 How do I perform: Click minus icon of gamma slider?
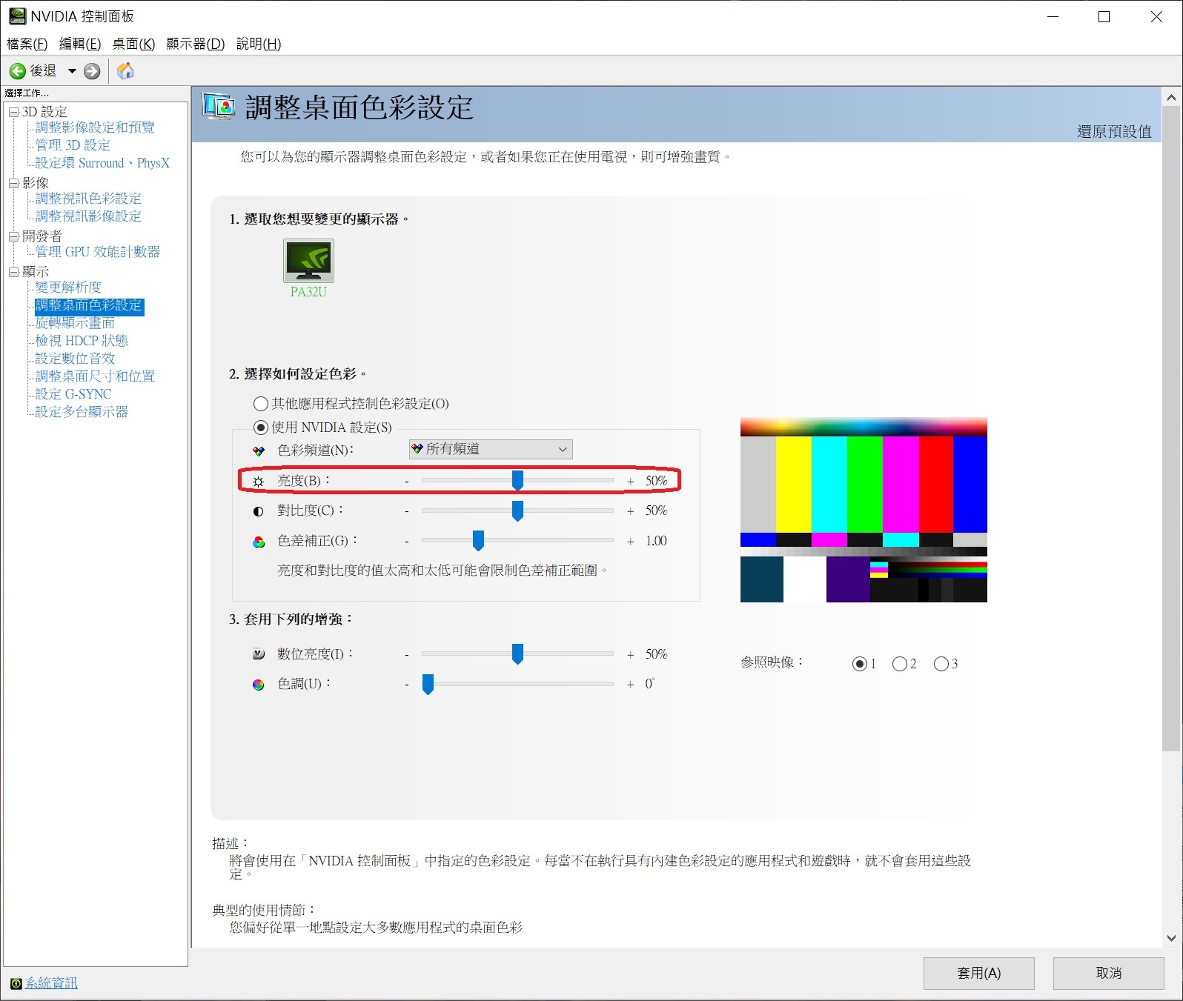coord(407,542)
